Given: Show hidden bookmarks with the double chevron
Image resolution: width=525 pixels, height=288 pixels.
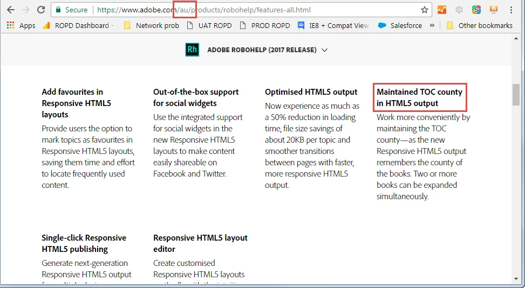Looking at the screenshot, I should click(432, 25).
